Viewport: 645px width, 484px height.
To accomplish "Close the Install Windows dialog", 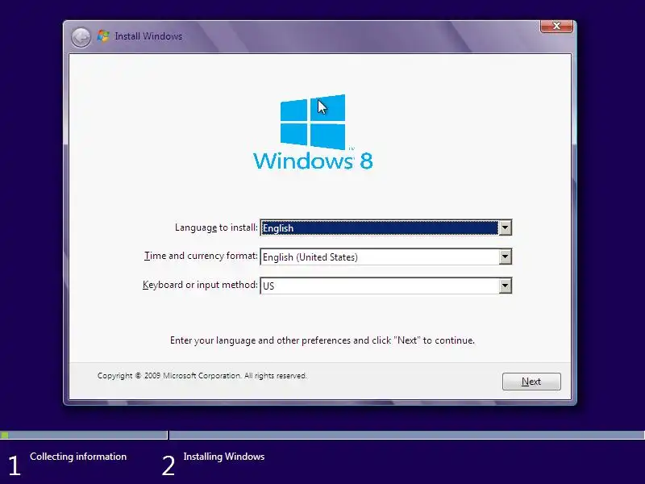I will 556,26.
